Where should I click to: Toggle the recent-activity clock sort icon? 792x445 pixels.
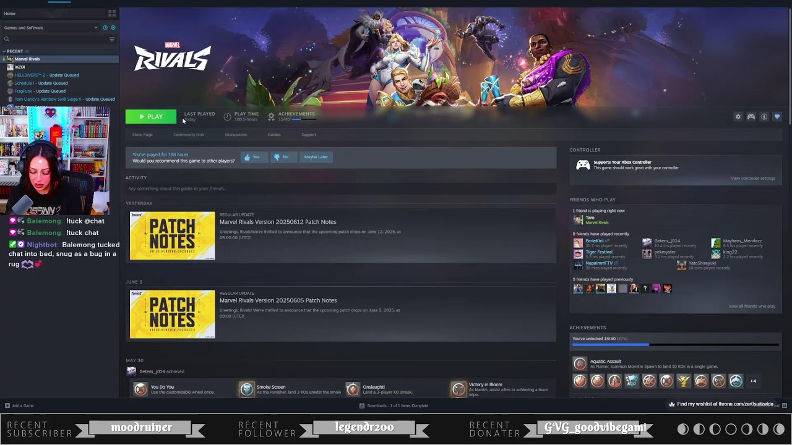105,28
